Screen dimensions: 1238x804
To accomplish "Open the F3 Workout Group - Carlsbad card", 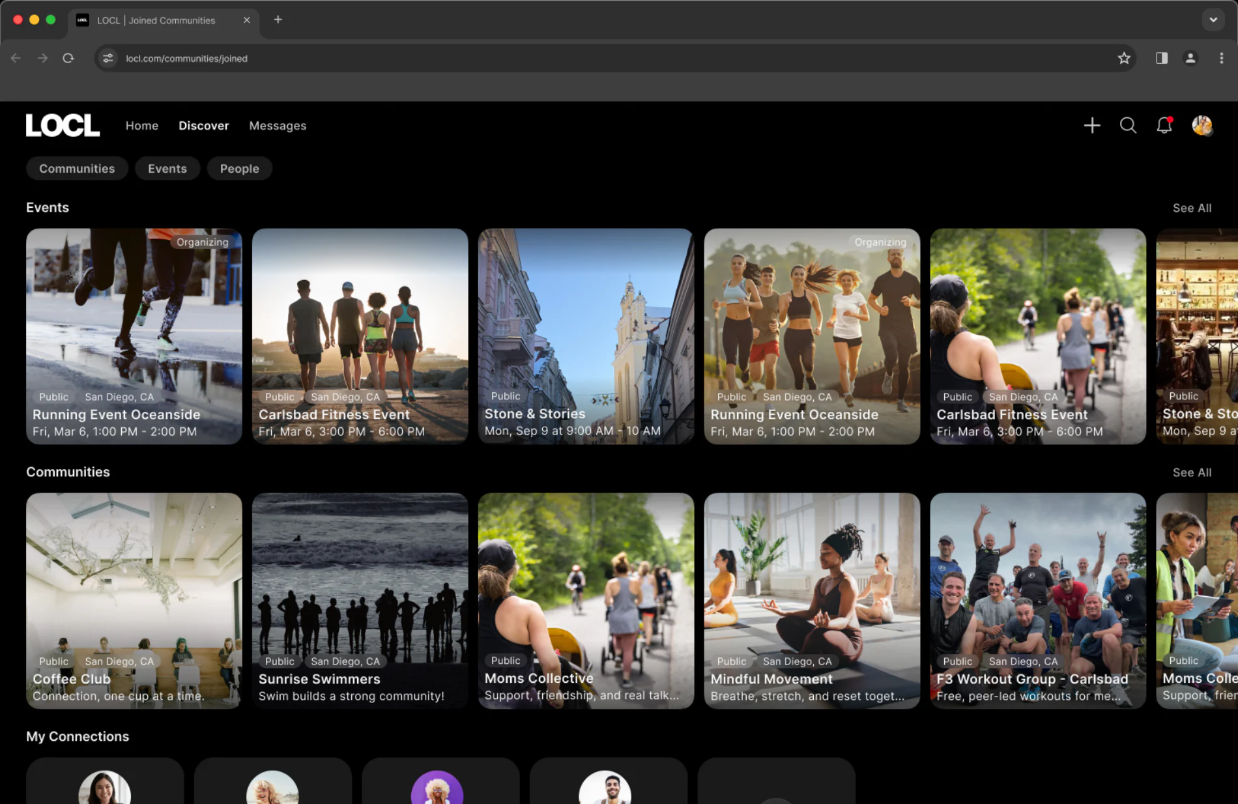I will point(1038,601).
